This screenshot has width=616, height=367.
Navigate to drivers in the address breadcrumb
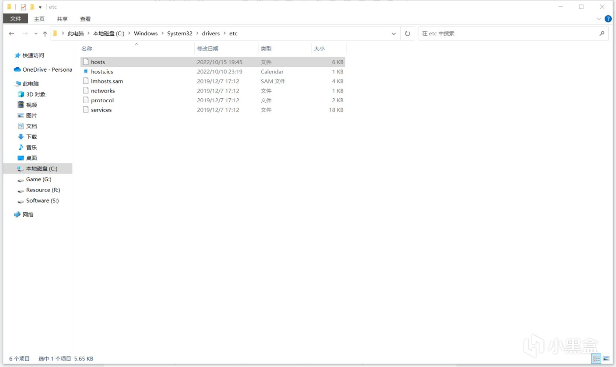[211, 34]
